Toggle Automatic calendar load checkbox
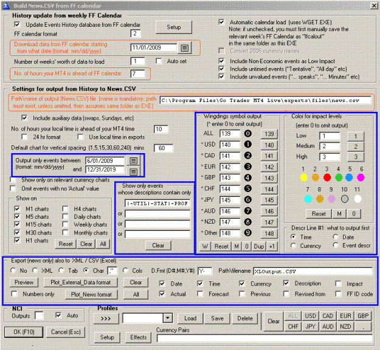Image resolution: width=380 pixels, height=350 pixels. [221, 22]
